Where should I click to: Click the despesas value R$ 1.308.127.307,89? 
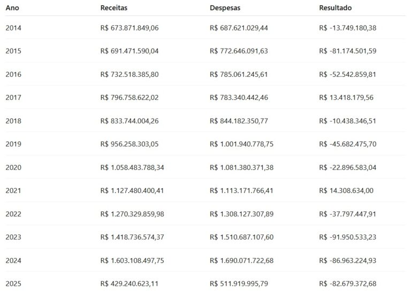click(x=242, y=214)
